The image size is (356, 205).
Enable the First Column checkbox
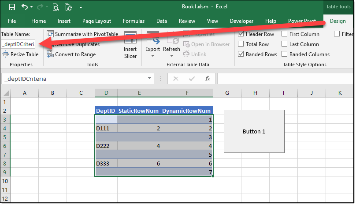click(x=284, y=34)
